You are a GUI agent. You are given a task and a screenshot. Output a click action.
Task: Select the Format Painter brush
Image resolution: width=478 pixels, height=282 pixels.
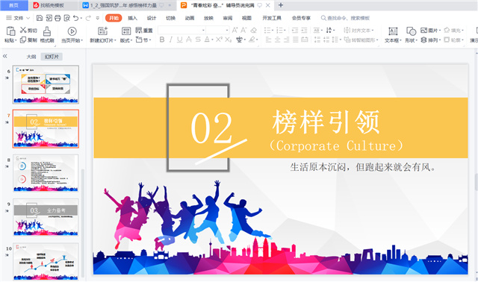tap(46, 31)
